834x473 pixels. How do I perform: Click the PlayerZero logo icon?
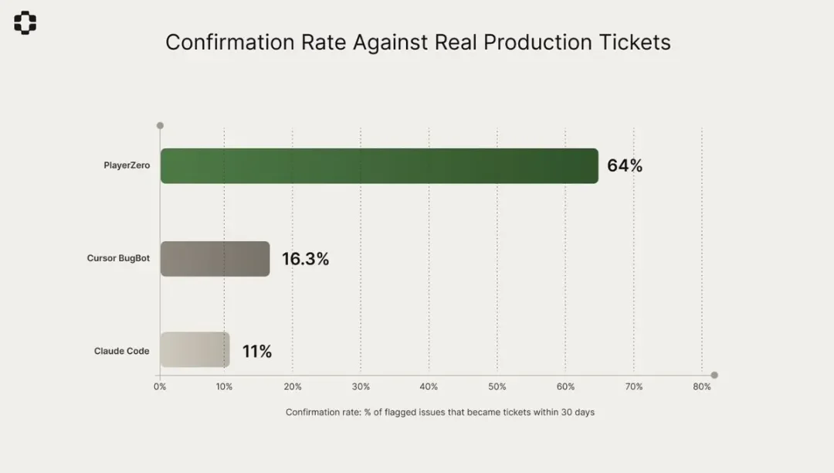point(25,23)
